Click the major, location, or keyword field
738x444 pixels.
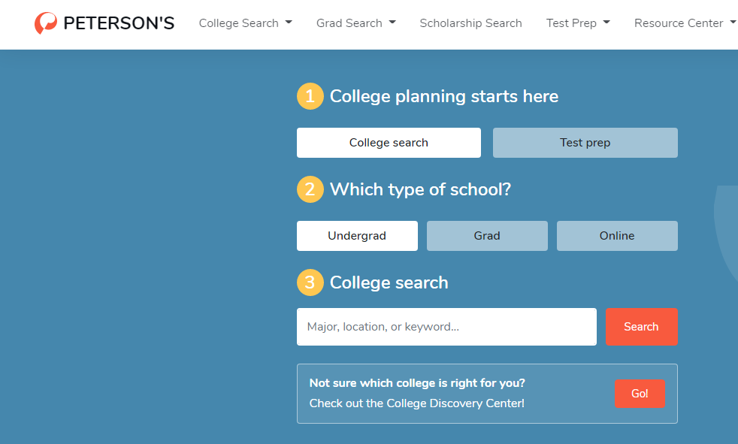click(446, 327)
